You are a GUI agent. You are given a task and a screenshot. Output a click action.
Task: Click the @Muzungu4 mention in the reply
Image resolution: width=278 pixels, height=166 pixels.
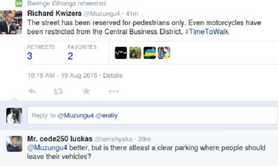pos(47,148)
